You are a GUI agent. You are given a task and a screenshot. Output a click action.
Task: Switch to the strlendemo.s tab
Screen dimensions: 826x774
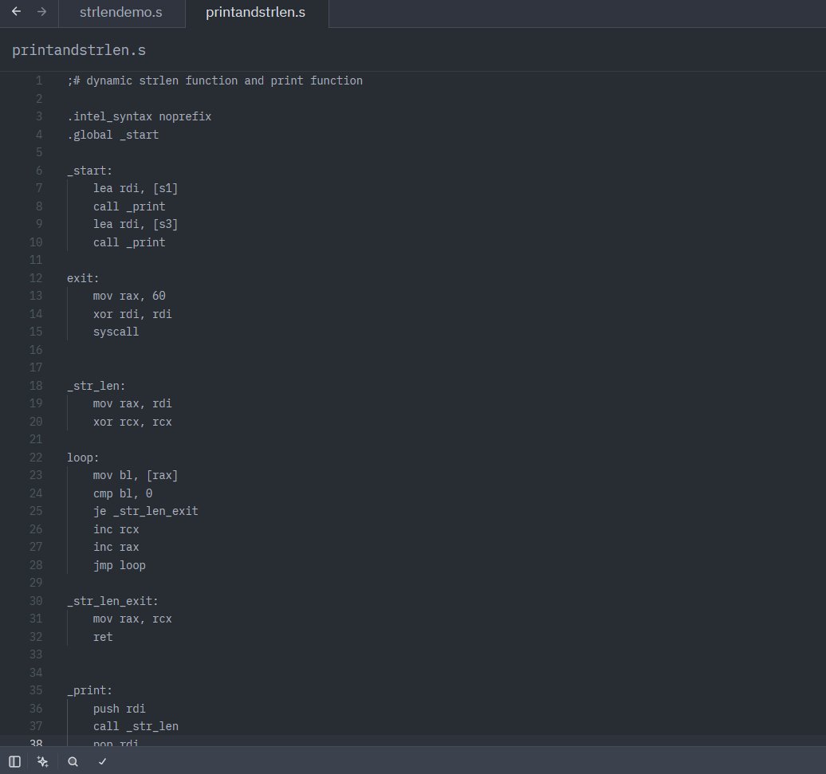pos(121,13)
